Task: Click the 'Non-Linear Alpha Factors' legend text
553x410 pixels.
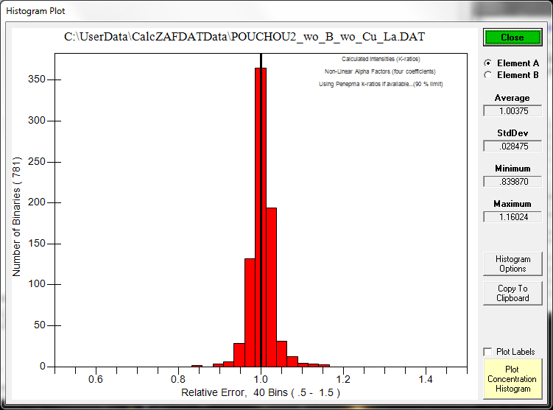Action: click(380, 71)
